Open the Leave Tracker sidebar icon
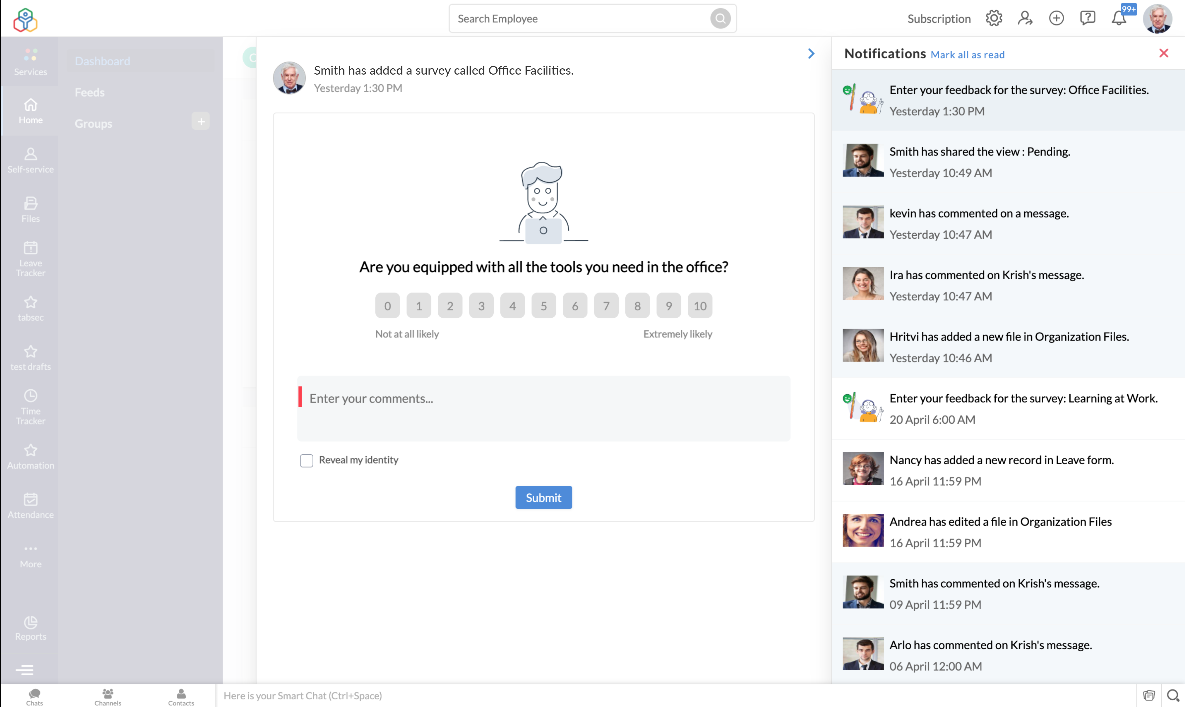Viewport: 1185px width, 707px height. coord(31,259)
